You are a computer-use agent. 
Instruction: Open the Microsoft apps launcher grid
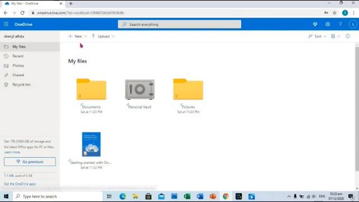[x=6, y=24]
